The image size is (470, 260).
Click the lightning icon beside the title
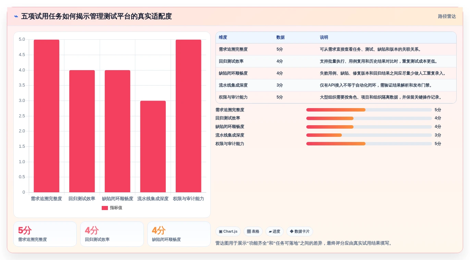pyautogui.click(x=16, y=16)
